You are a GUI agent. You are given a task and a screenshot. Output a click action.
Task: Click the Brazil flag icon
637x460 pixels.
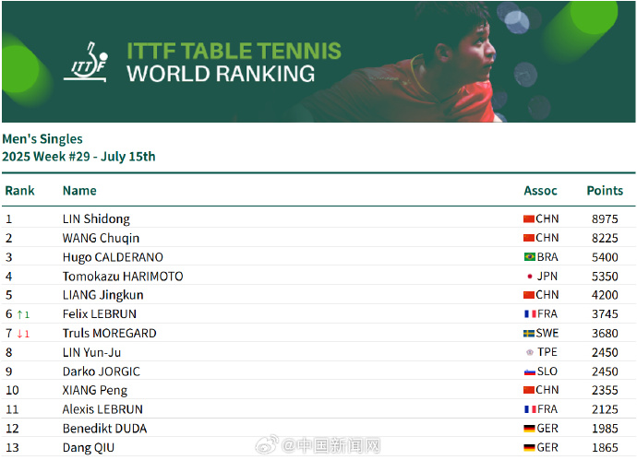click(529, 257)
